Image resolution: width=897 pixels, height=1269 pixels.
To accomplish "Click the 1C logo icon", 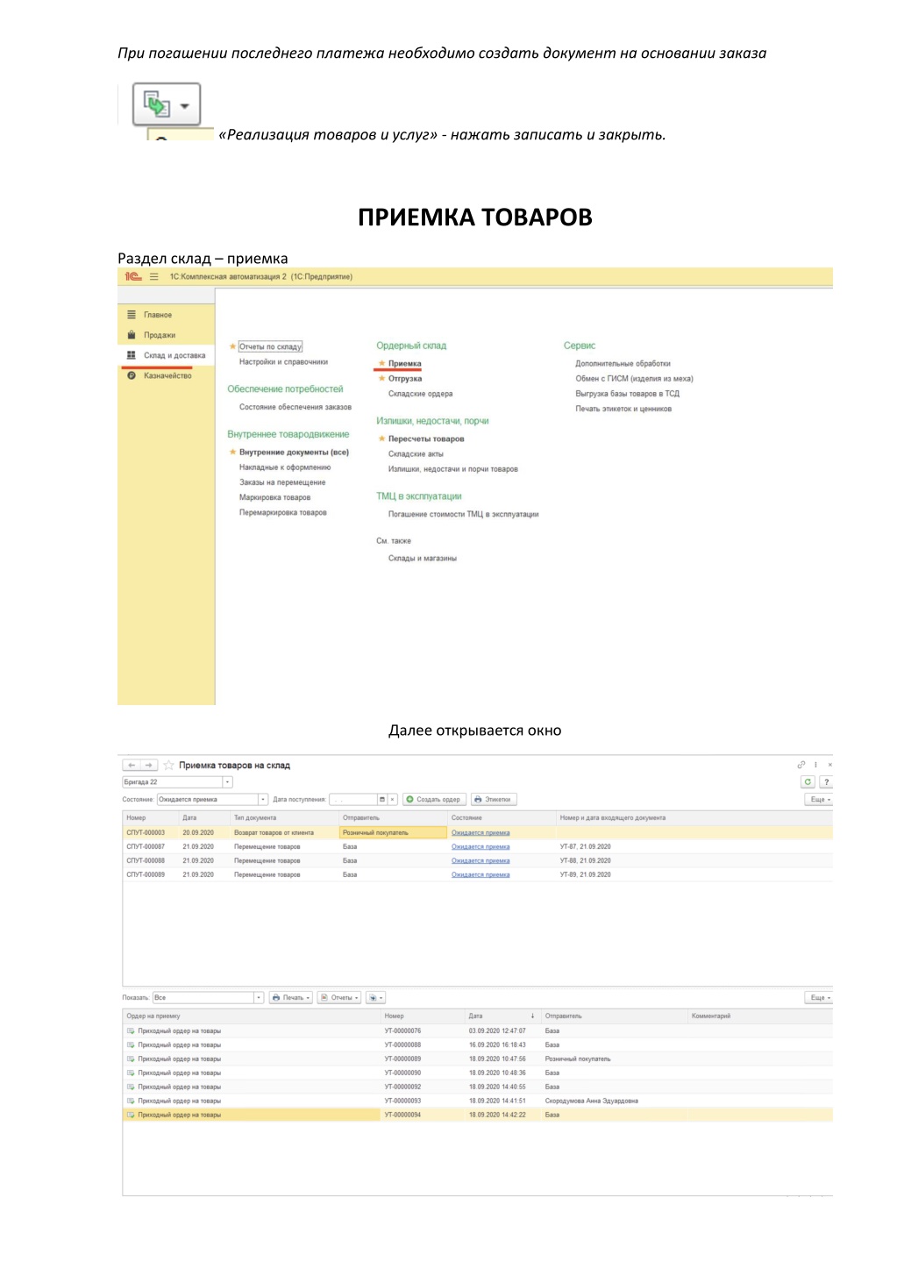I will click(133, 276).
